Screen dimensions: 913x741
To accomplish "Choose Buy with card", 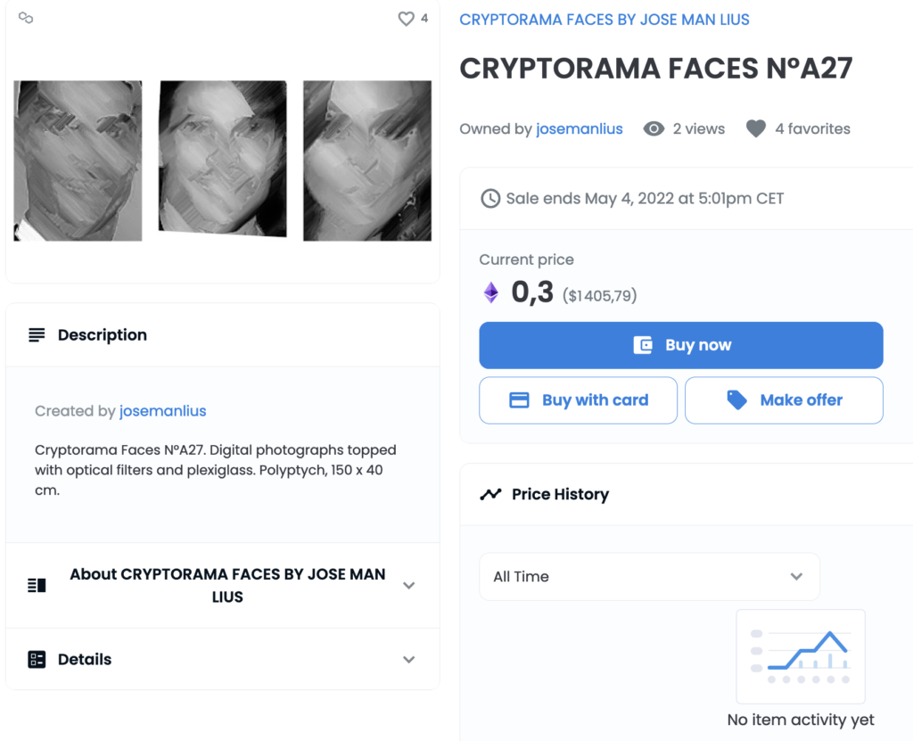I will point(578,400).
